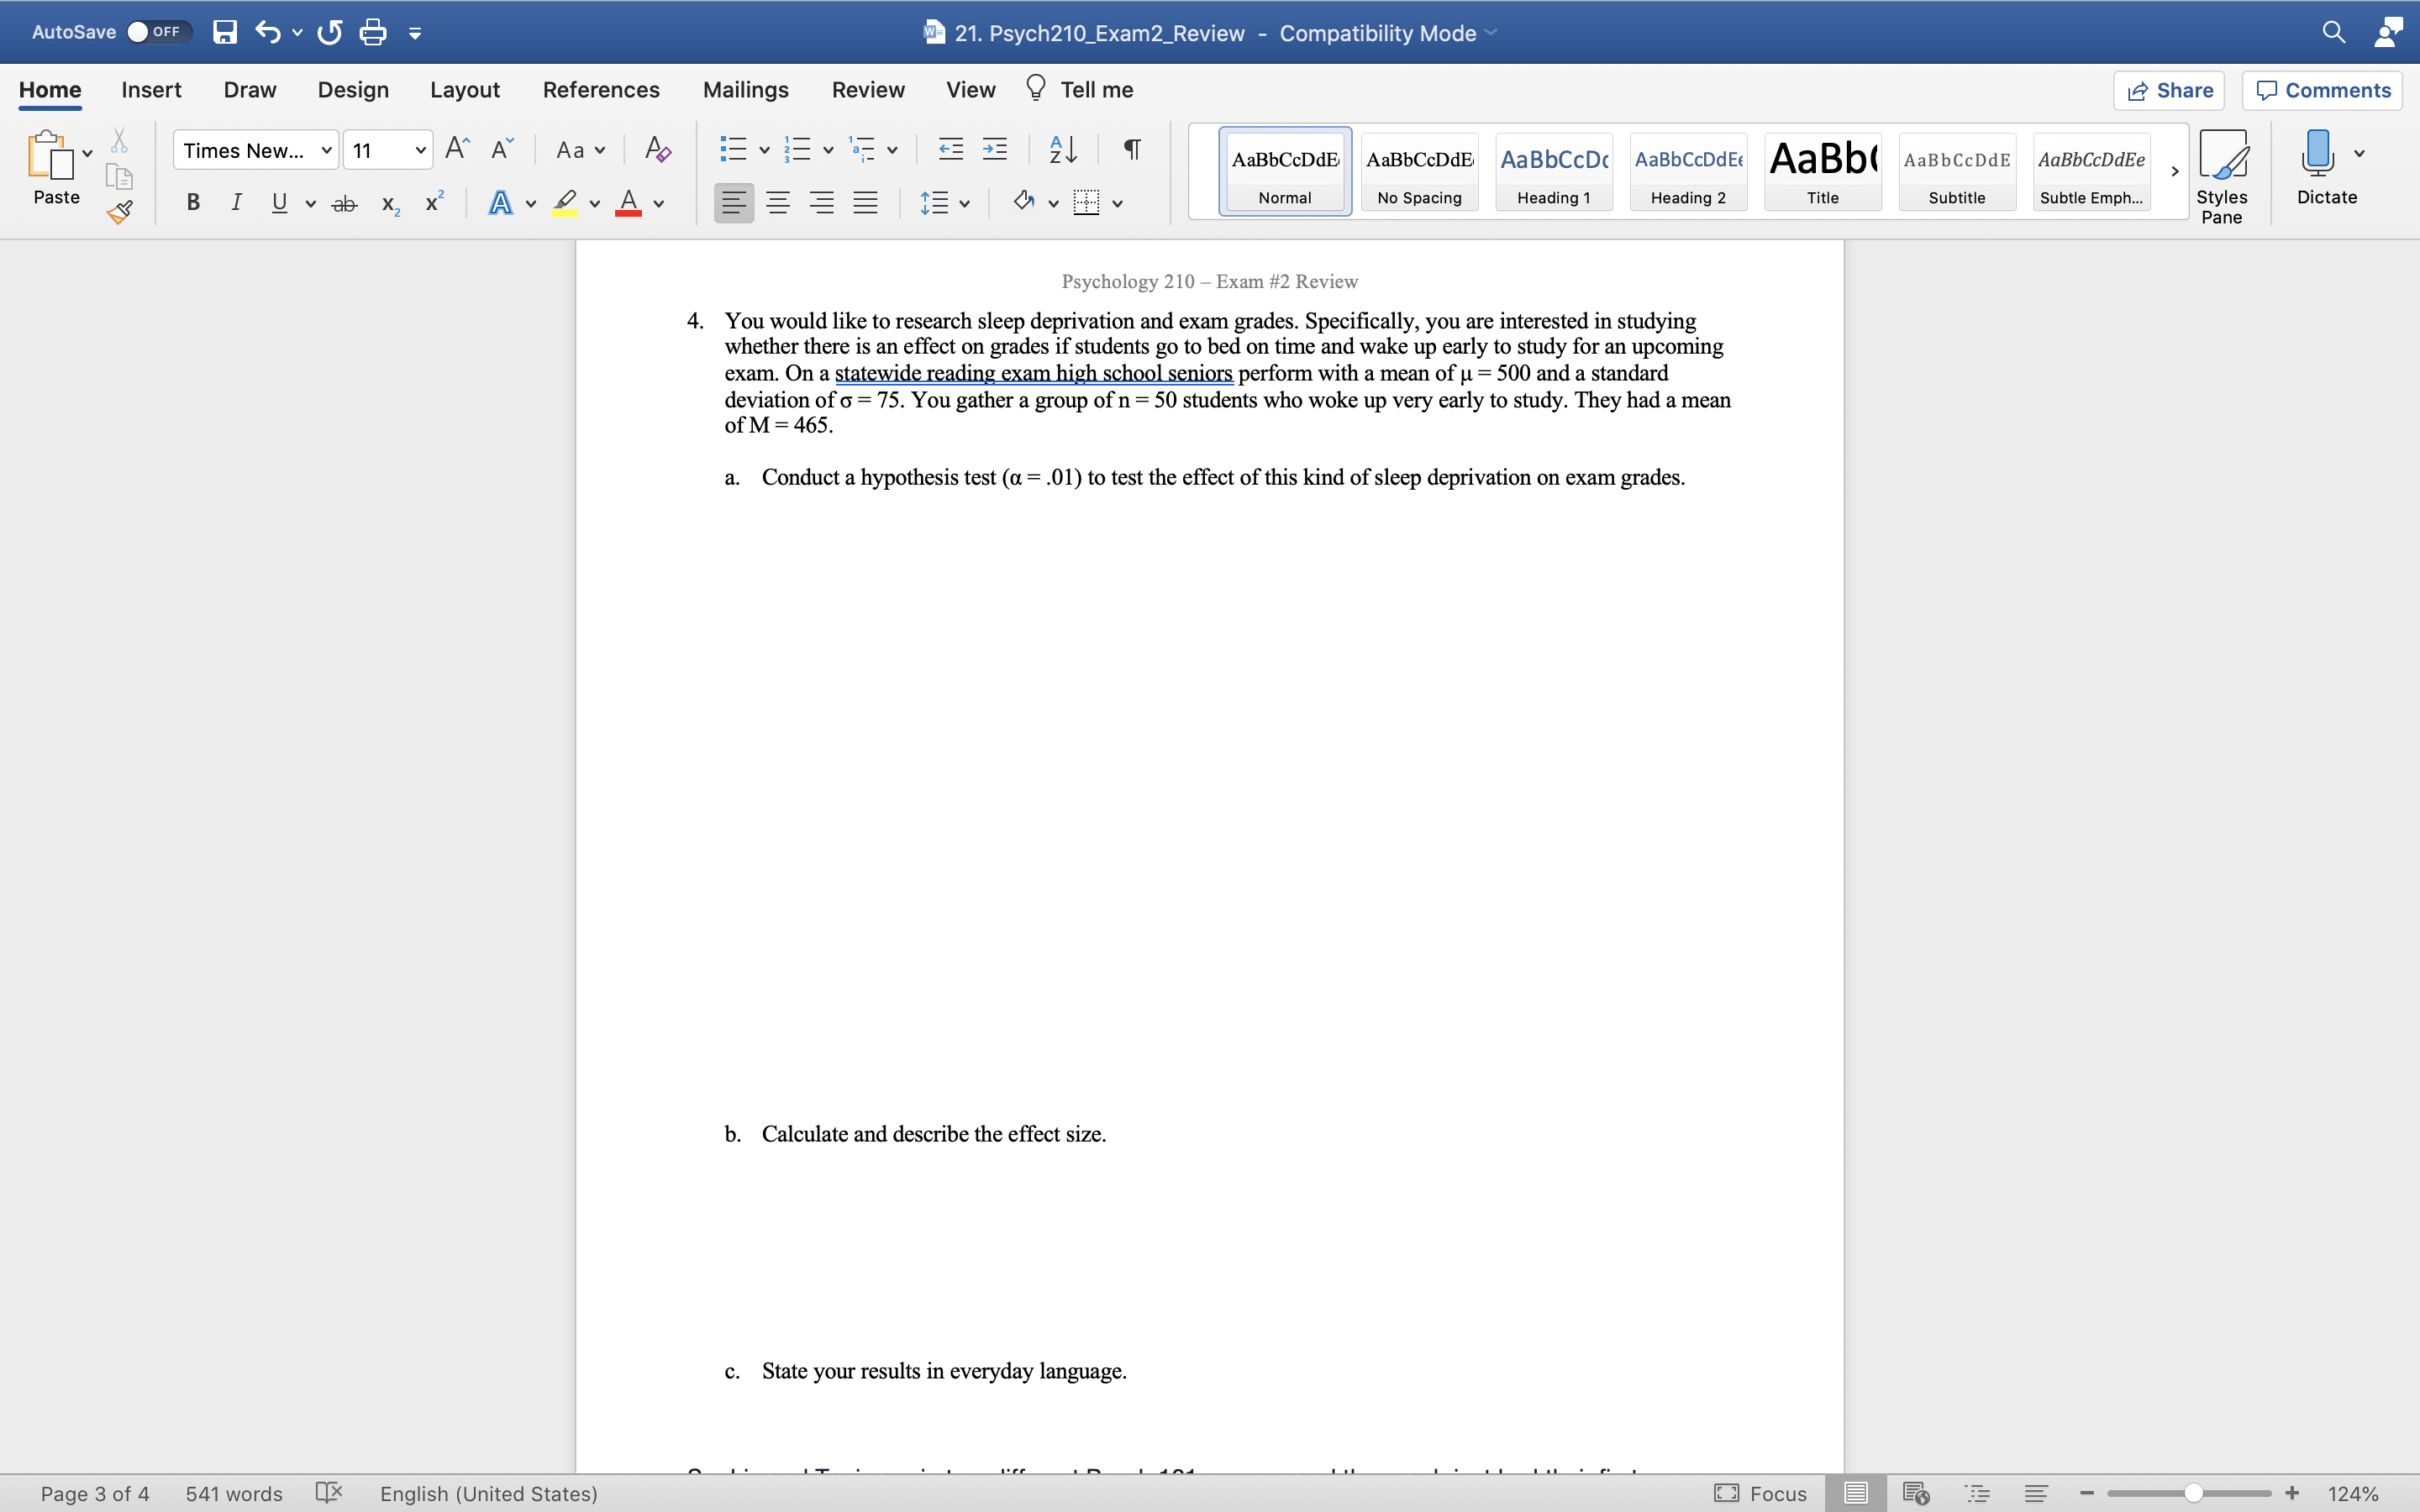
Task: Switch to the References tab
Action: coord(600,89)
